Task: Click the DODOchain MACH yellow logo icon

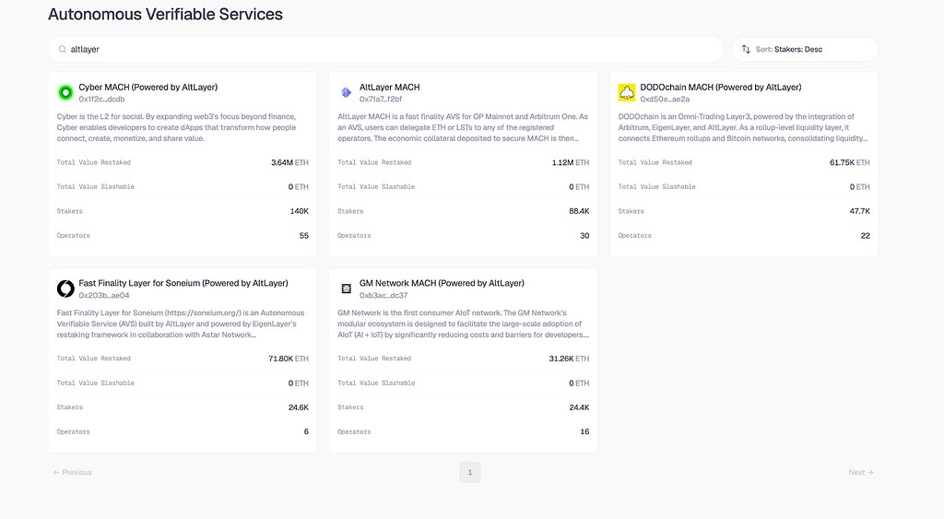Action: click(x=627, y=92)
